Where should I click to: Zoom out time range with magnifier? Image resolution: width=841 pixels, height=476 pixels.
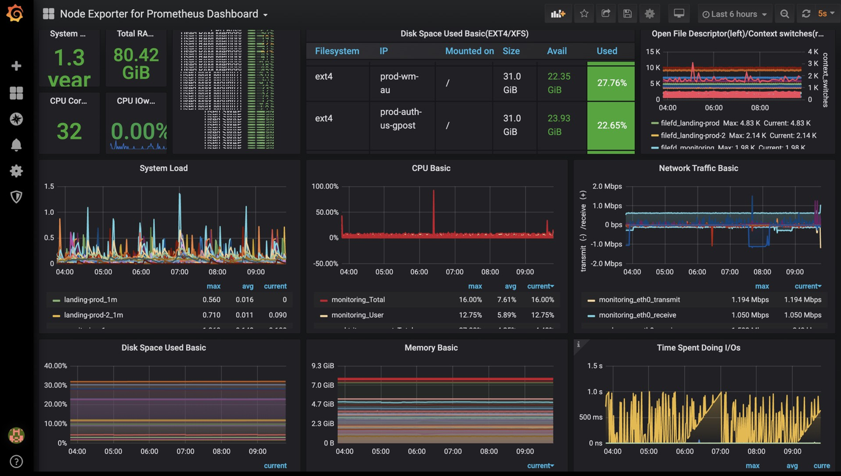point(785,13)
